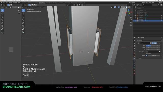Screen dimensions: 163x92
Task: Select the 3D viewport Annotate tool
Action: pos(23,29)
